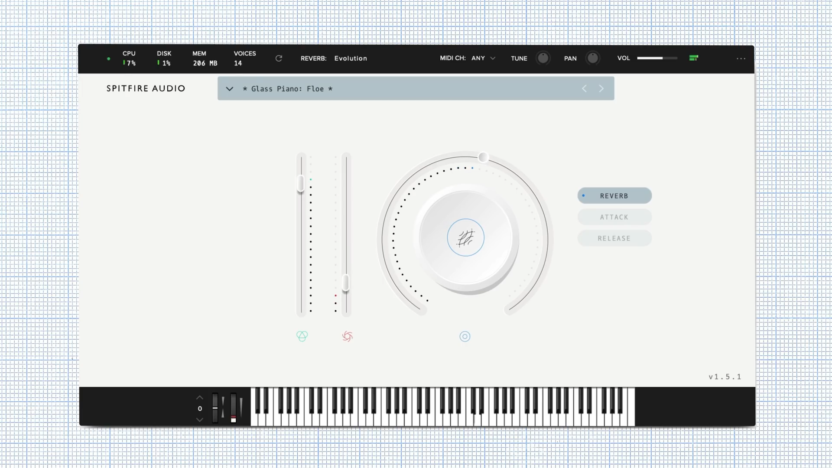Go to the next preset arrow
The height and width of the screenshot is (468, 832).
pyautogui.click(x=601, y=88)
